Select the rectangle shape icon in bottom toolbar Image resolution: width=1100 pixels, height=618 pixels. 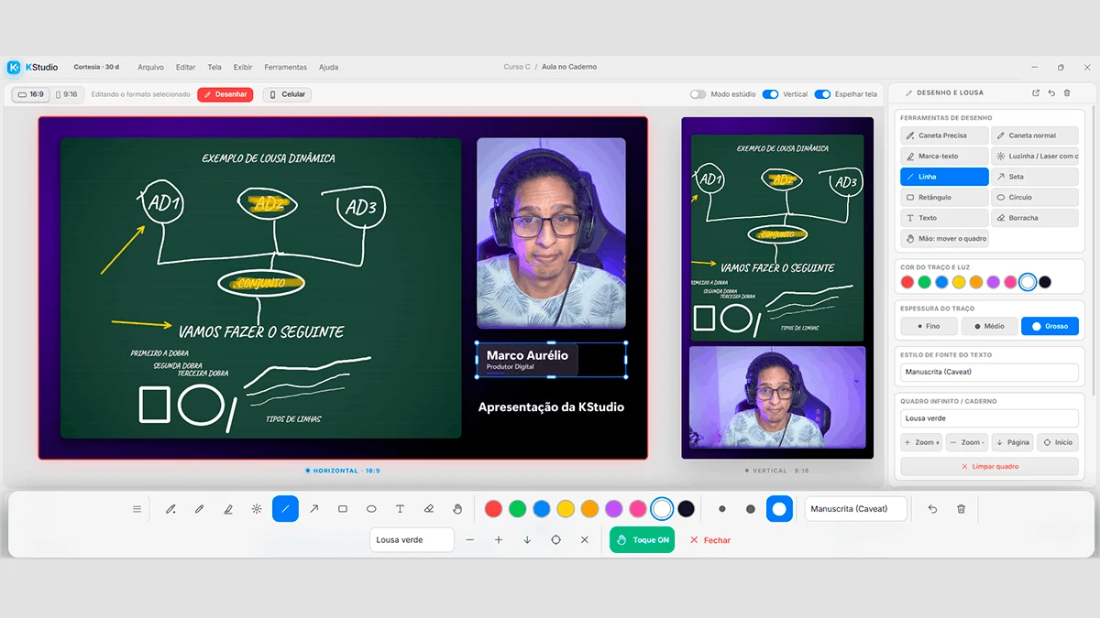343,509
